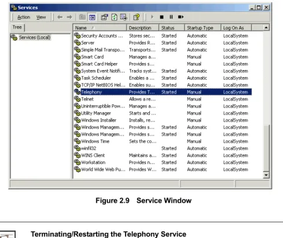
Task: Sort by the Name column header
Action: (100, 28)
